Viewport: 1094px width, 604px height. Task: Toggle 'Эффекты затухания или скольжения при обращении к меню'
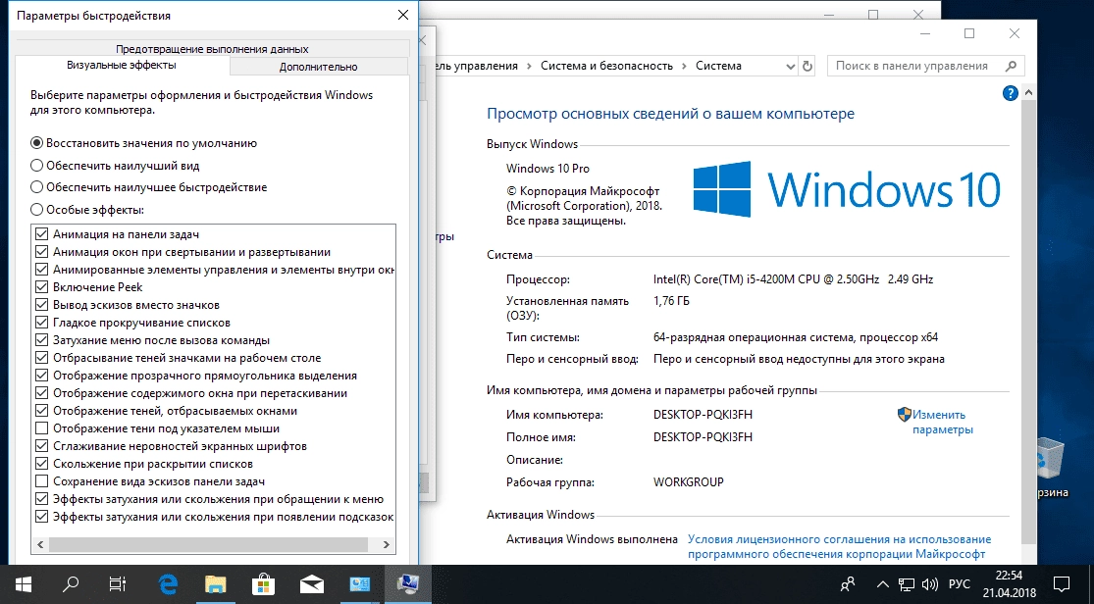point(41,499)
